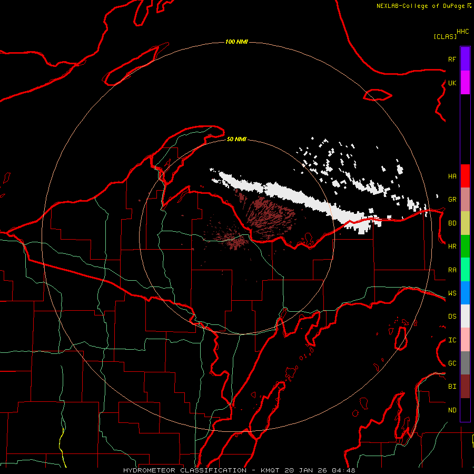The image size is (474, 474).
Task: Click the WS legend label
Action: 452,293
